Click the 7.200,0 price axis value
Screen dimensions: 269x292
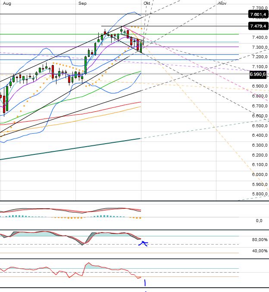260,57
